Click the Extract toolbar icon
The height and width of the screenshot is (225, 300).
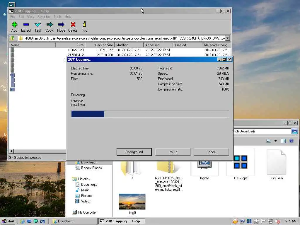[26, 27]
